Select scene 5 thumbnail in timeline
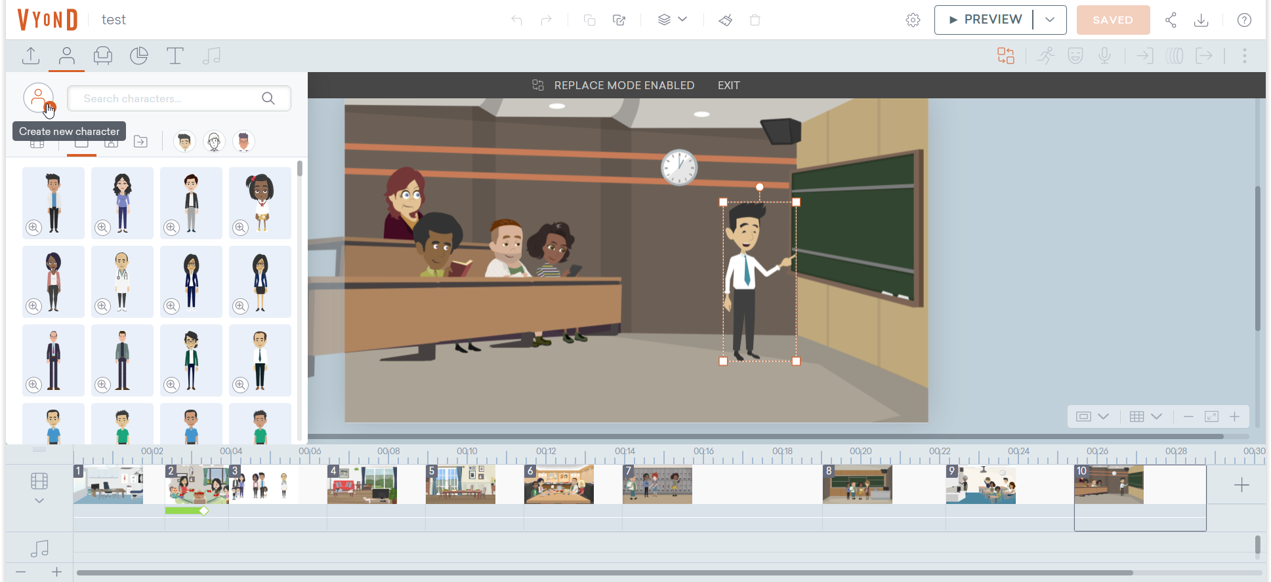1271x582 pixels. pyautogui.click(x=461, y=484)
